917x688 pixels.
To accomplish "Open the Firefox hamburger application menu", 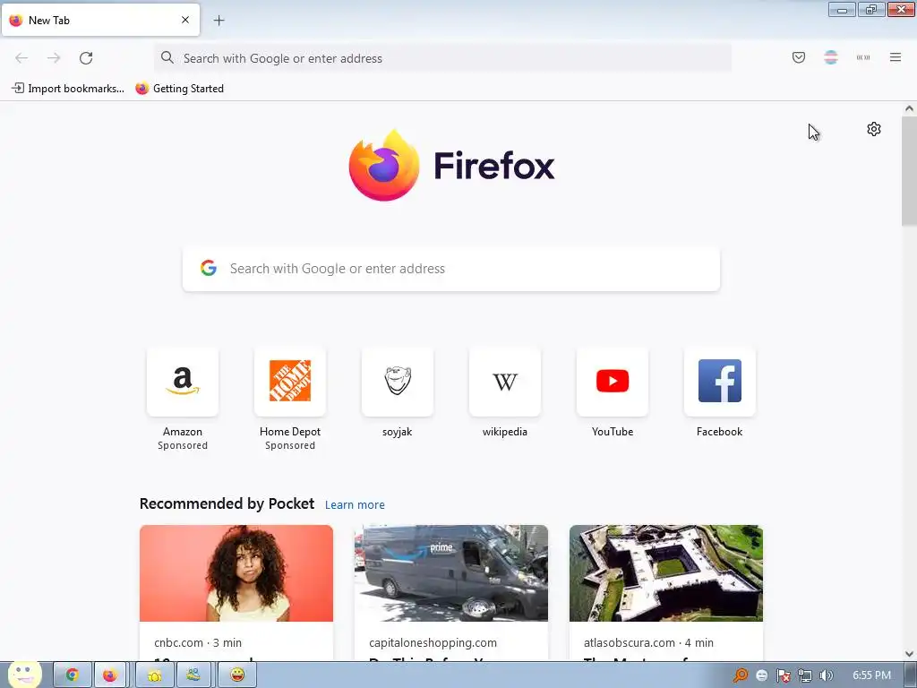I will click(x=895, y=57).
